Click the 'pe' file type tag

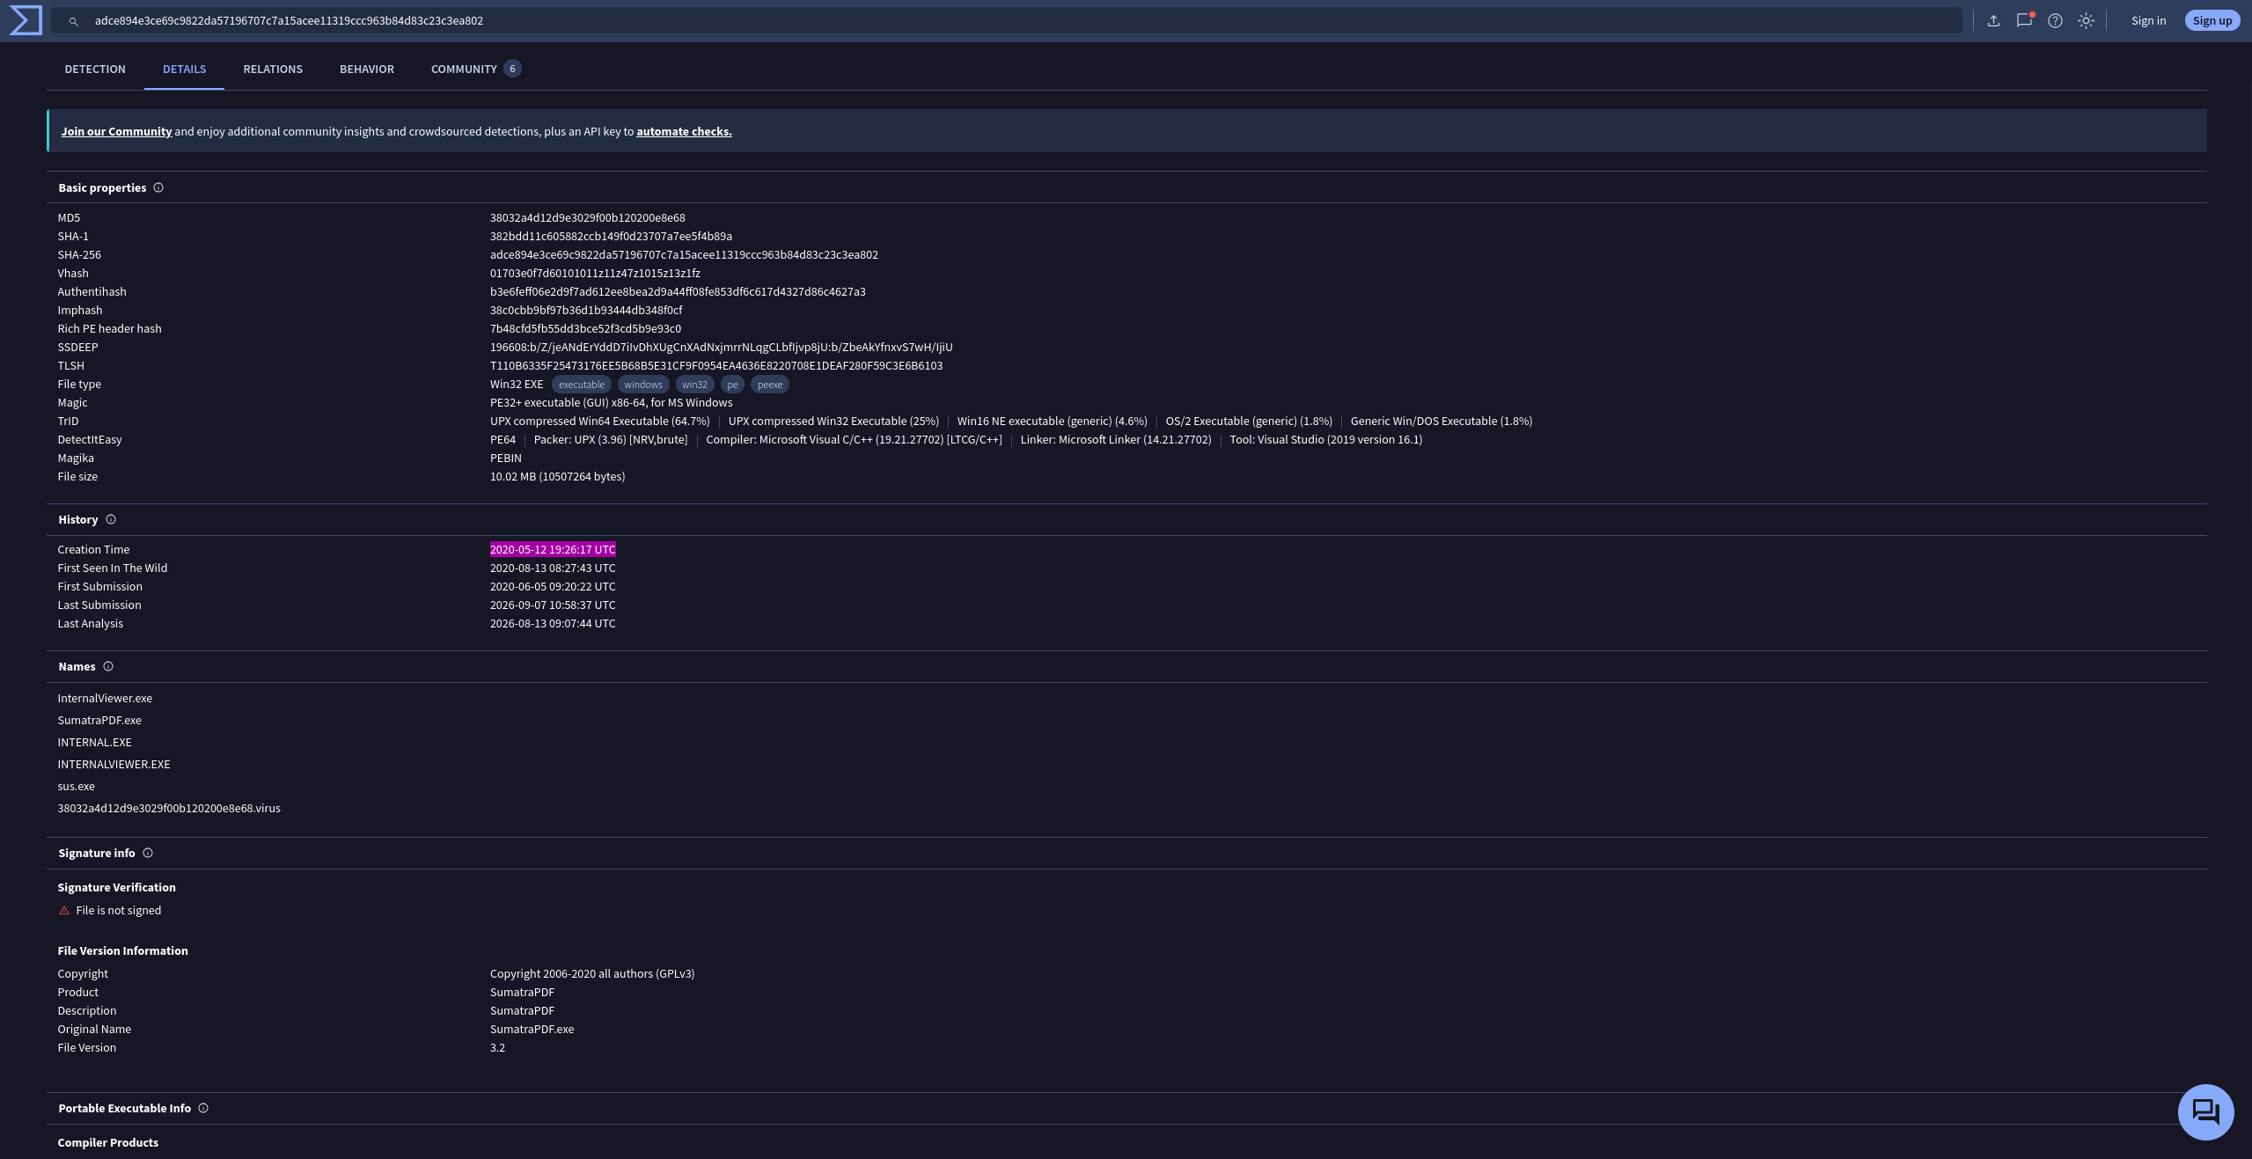732,385
